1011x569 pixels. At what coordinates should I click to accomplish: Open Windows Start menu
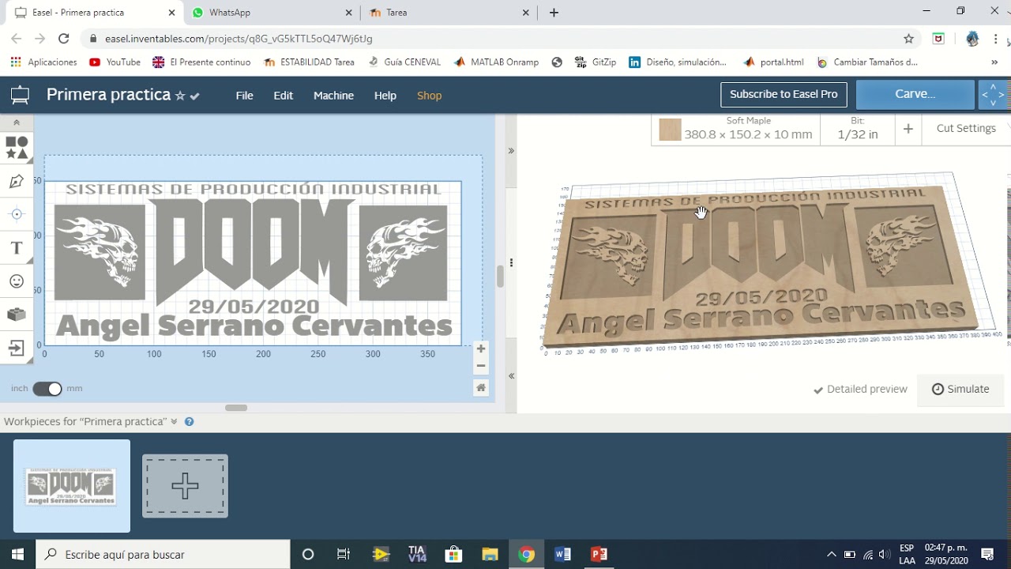pyautogui.click(x=17, y=554)
